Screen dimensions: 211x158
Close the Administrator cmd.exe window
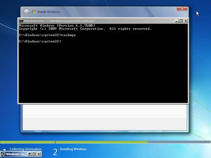(186, 21)
